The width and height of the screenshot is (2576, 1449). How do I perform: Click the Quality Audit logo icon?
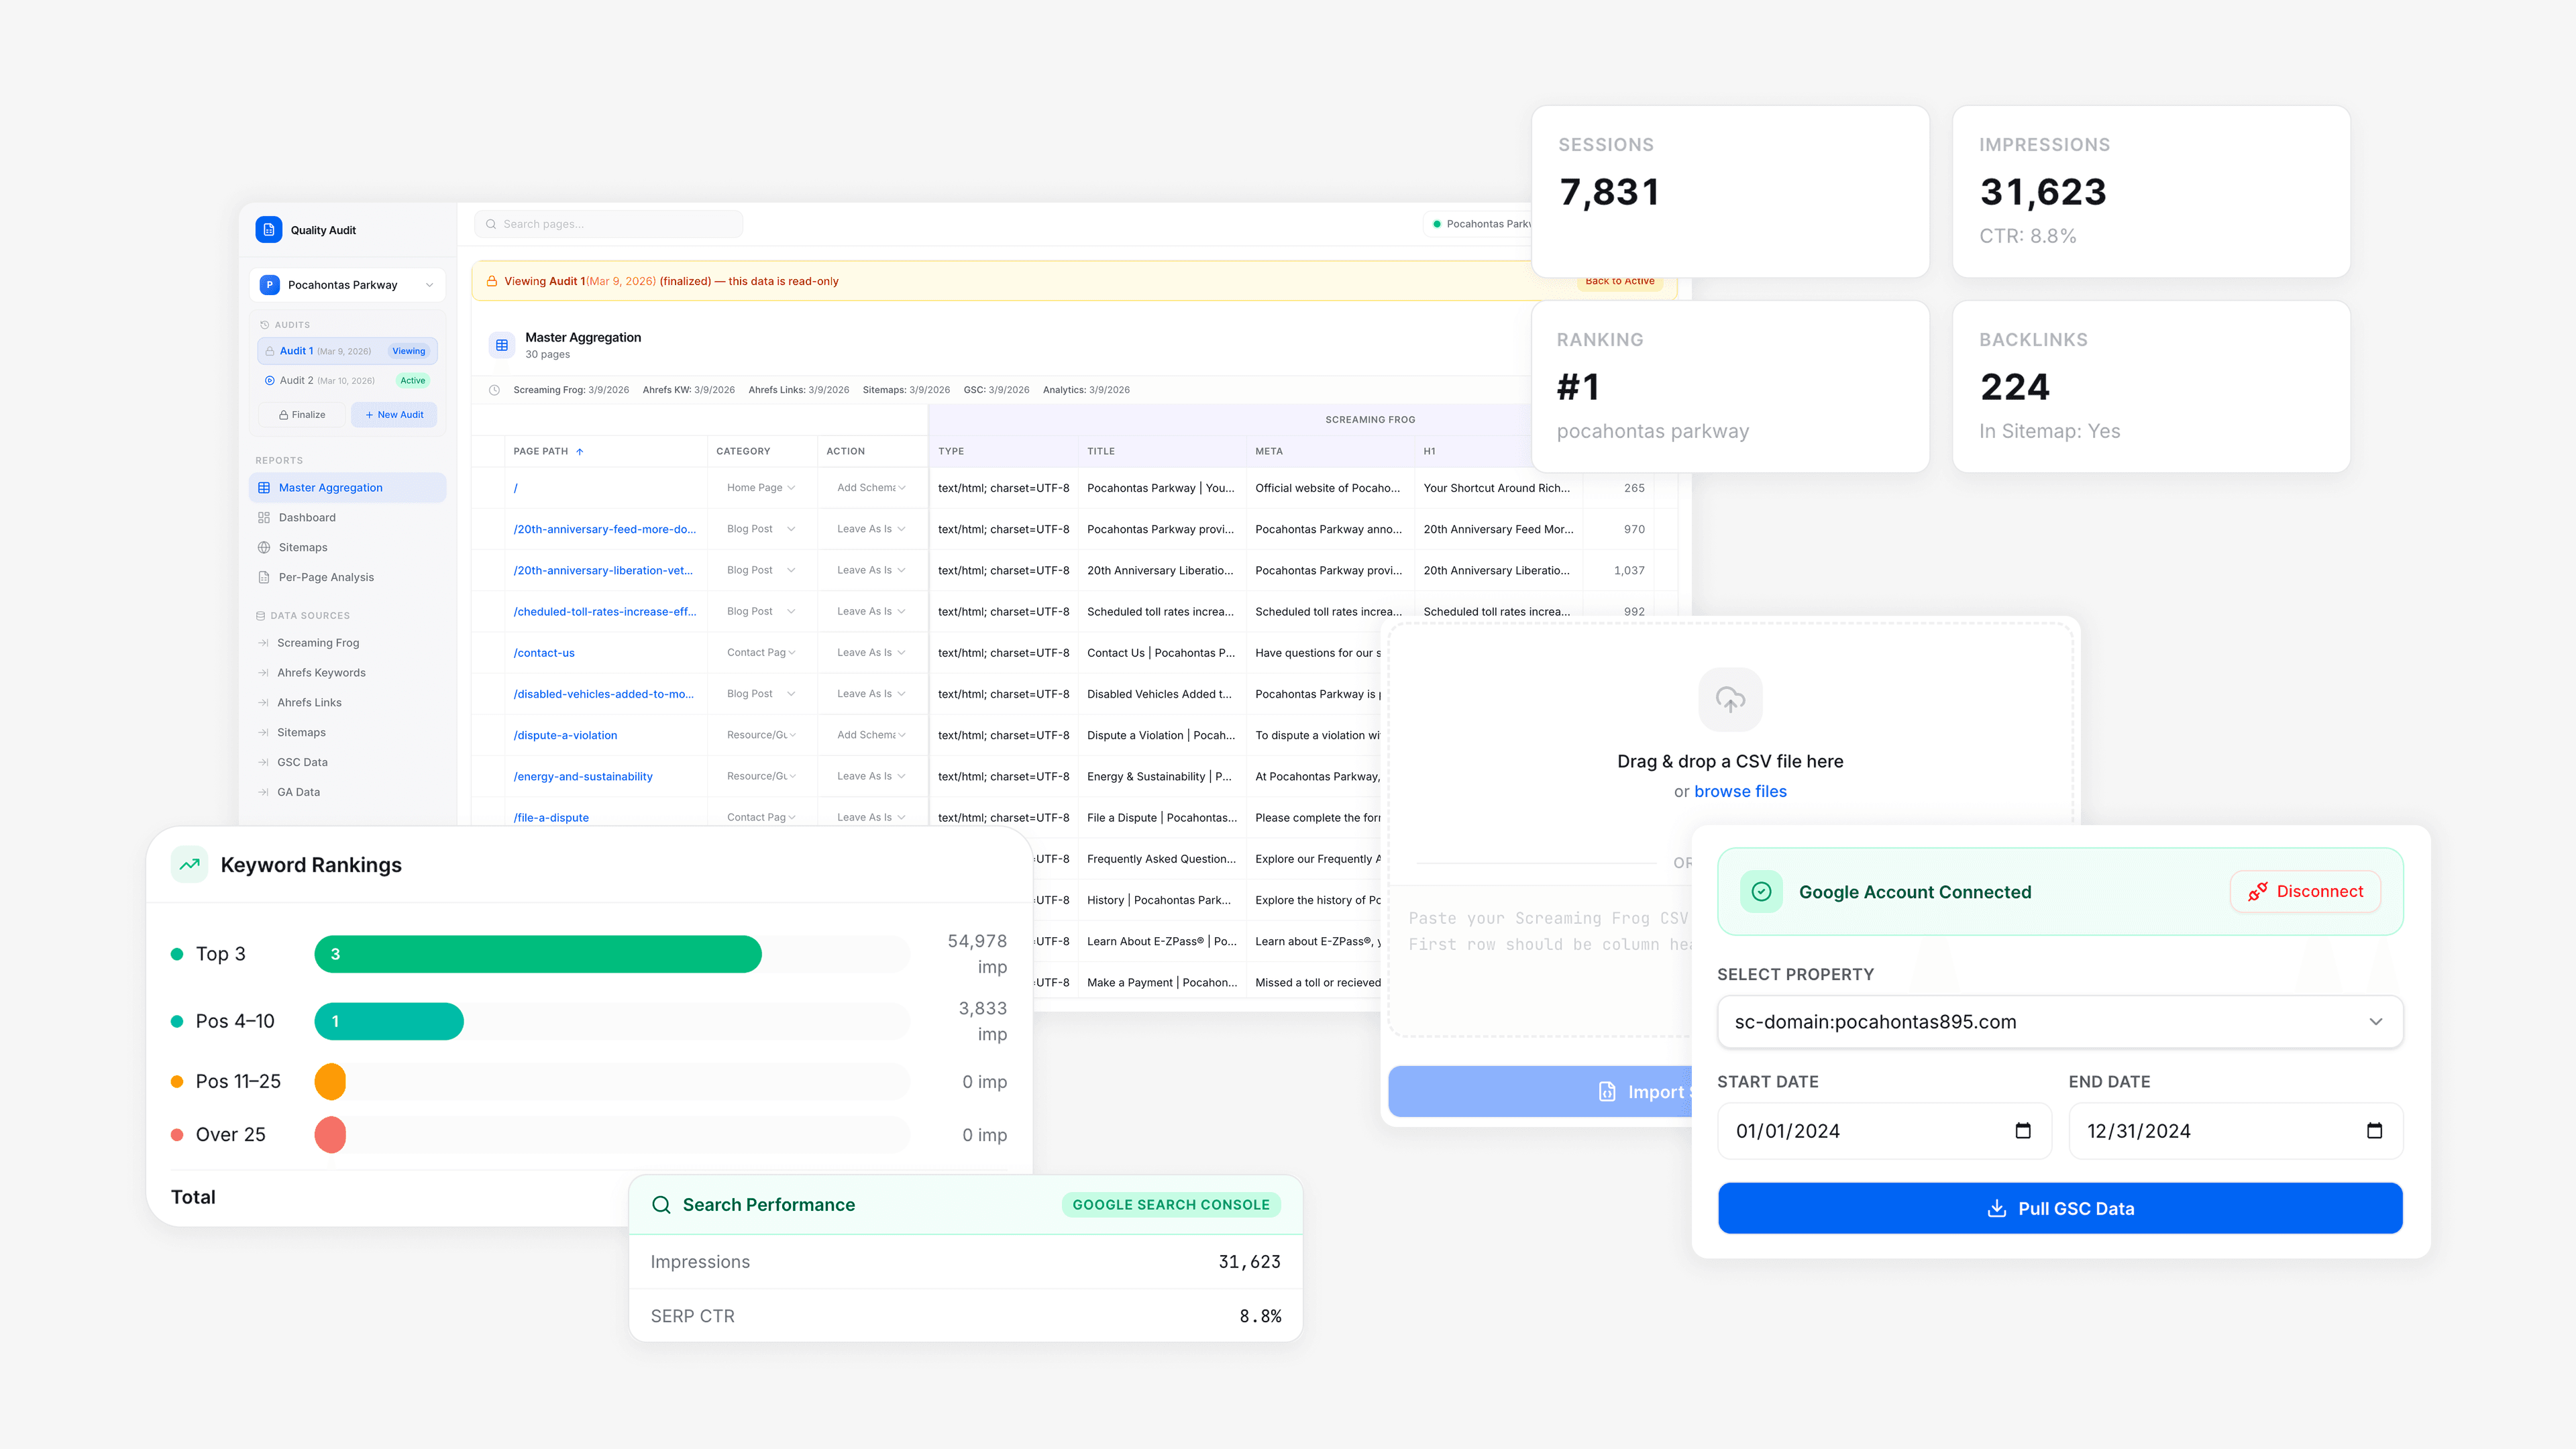pos(268,230)
